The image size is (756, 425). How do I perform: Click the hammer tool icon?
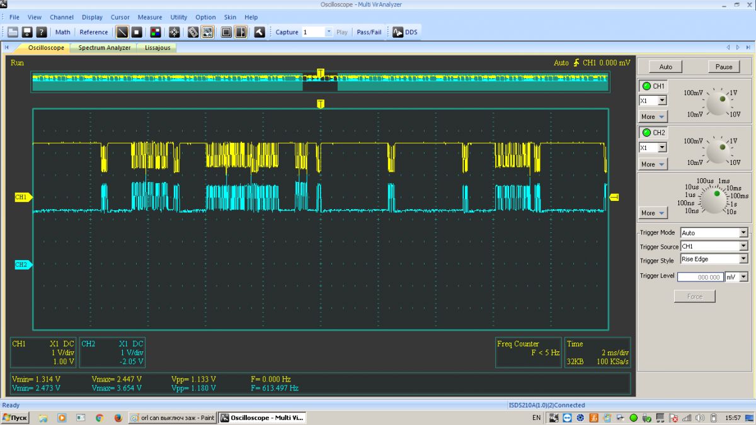[x=260, y=32]
